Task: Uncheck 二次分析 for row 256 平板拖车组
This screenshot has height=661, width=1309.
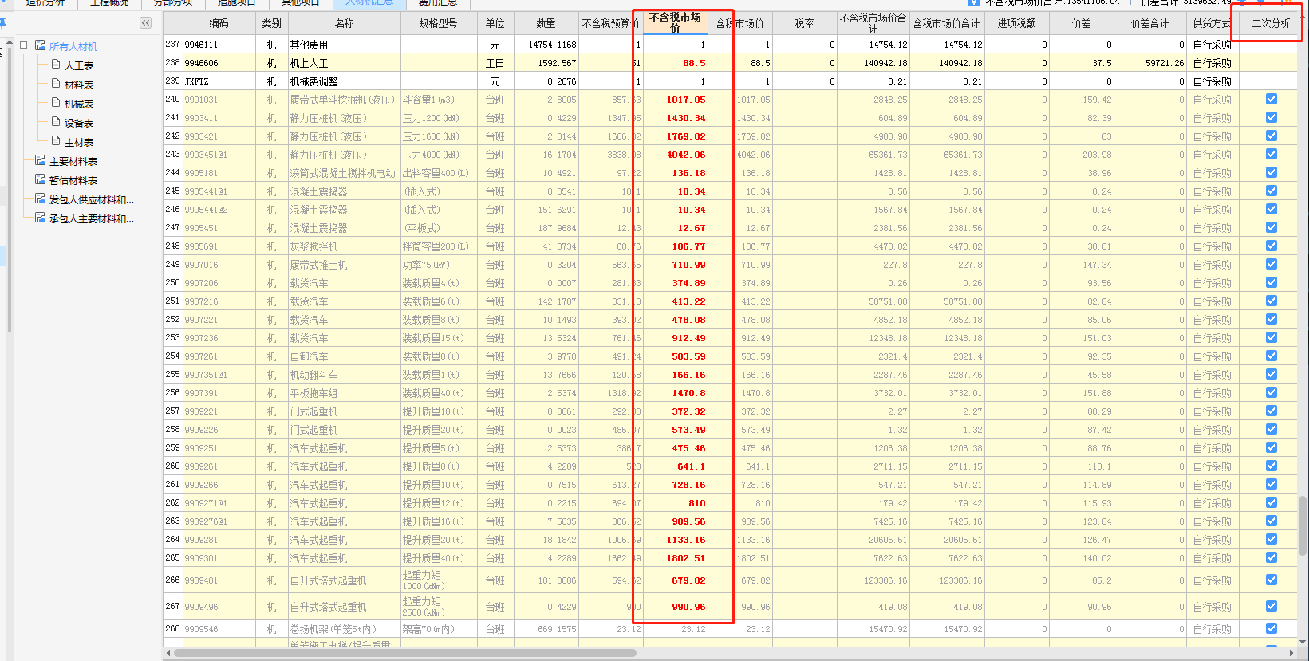Action: coord(1272,392)
